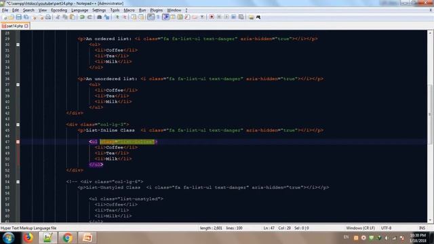Screen dimensions: 434x244
Task: Click the Paste clipboard icon
Action: 73,17
